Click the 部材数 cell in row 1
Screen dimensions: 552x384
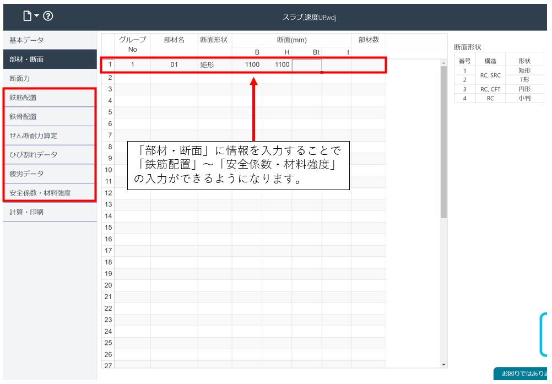pos(368,65)
